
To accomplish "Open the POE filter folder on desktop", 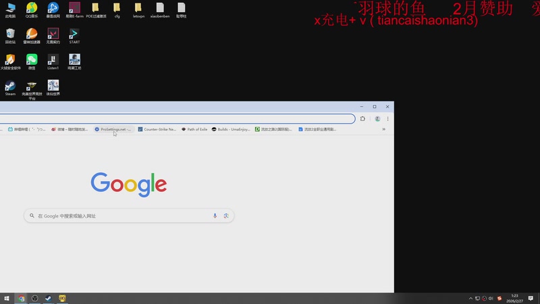I will [96, 10].
